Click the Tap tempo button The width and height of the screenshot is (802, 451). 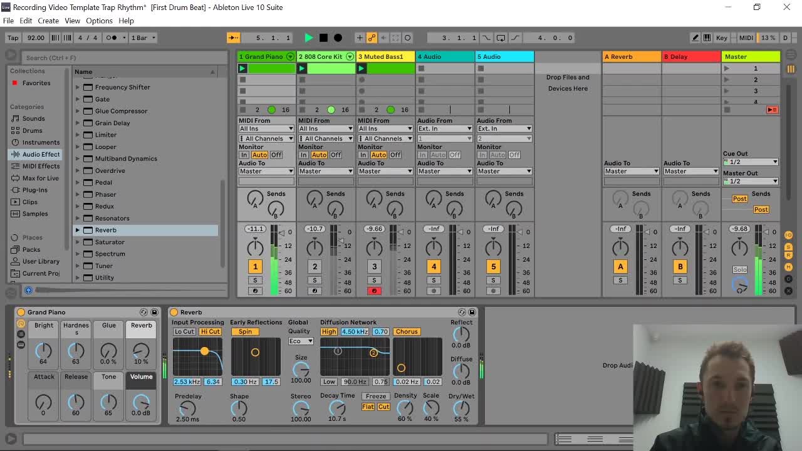pyautogui.click(x=13, y=38)
